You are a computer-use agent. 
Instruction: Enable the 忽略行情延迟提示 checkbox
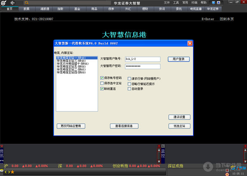tap(129, 84)
